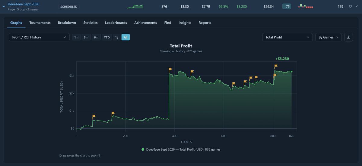Open the profit sparkline thumbnail in header

click(135, 6)
